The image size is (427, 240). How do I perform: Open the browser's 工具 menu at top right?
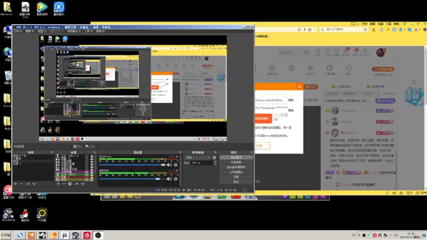[389, 24]
